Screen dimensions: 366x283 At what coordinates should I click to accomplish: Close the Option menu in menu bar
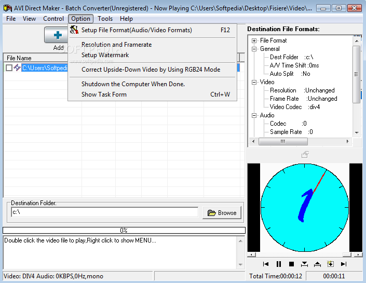tap(80, 19)
